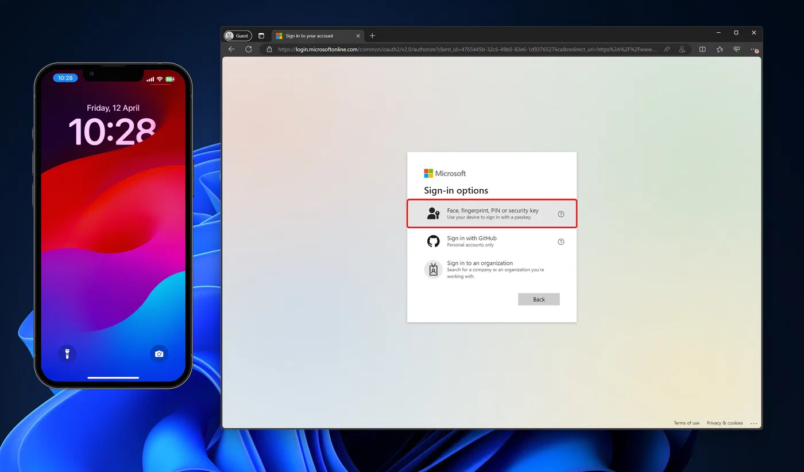Open the profile icon next to Read aloud

(x=682, y=49)
